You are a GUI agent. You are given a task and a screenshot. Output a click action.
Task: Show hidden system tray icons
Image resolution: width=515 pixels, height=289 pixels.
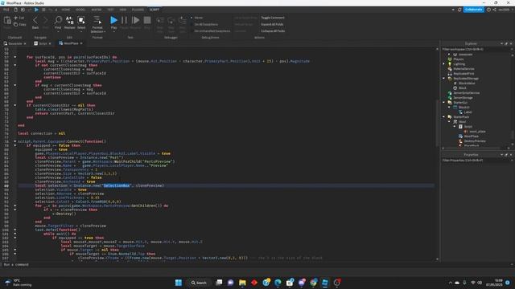coord(451,283)
